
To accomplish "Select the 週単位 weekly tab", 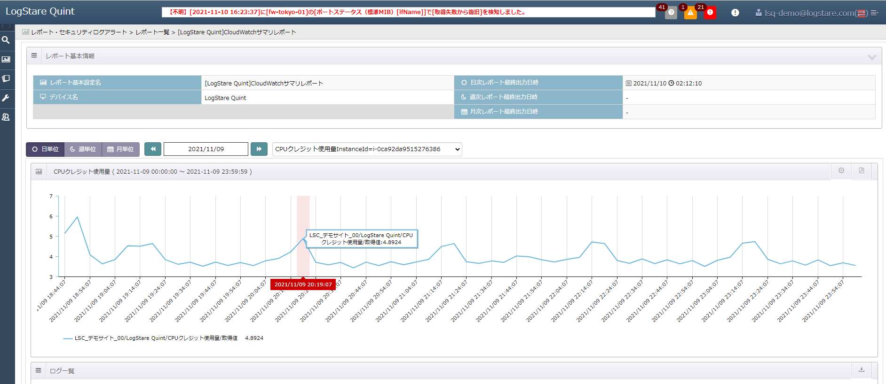I will click(83, 149).
